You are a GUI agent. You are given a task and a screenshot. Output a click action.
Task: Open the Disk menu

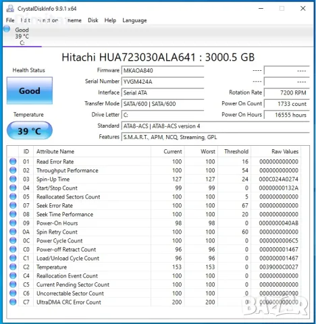pyautogui.click(x=93, y=20)
